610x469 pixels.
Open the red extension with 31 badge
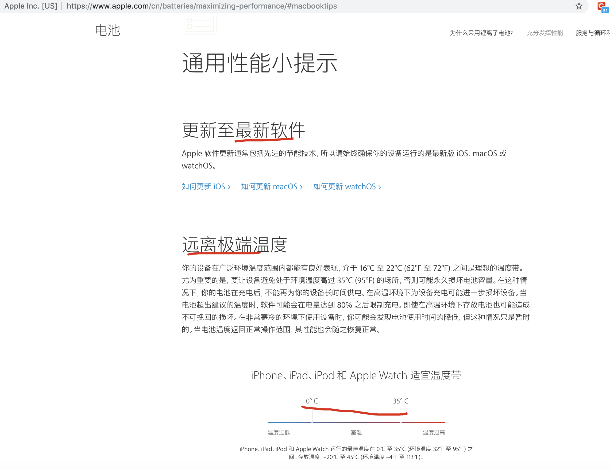tap(602, 7)
